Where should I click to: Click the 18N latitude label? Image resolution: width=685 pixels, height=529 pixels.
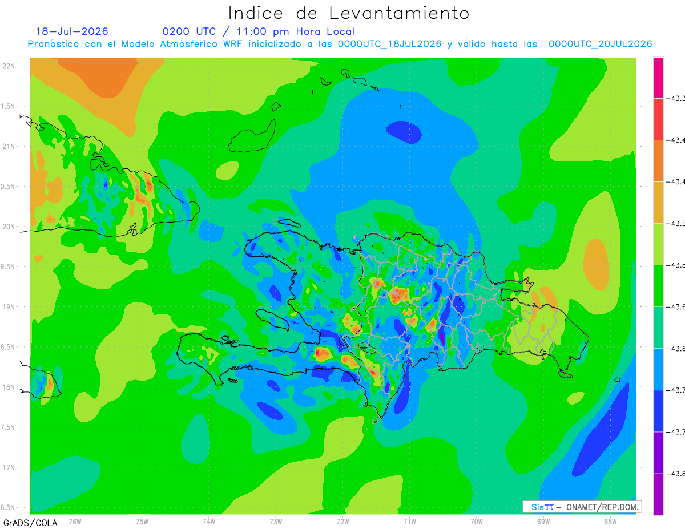pos(9,387)
